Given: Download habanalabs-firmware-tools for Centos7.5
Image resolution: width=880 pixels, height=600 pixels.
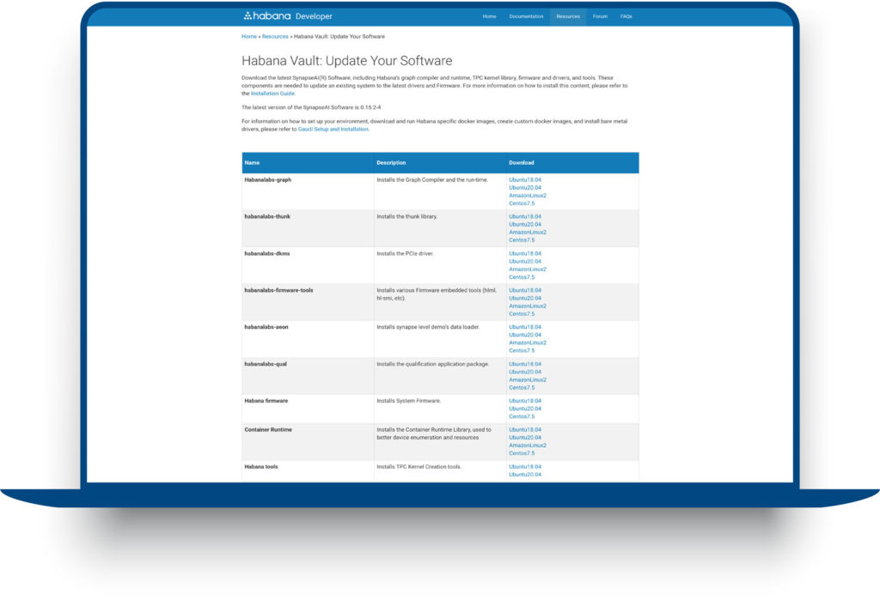Looking at the screenshot, I should tap(522, 314).
